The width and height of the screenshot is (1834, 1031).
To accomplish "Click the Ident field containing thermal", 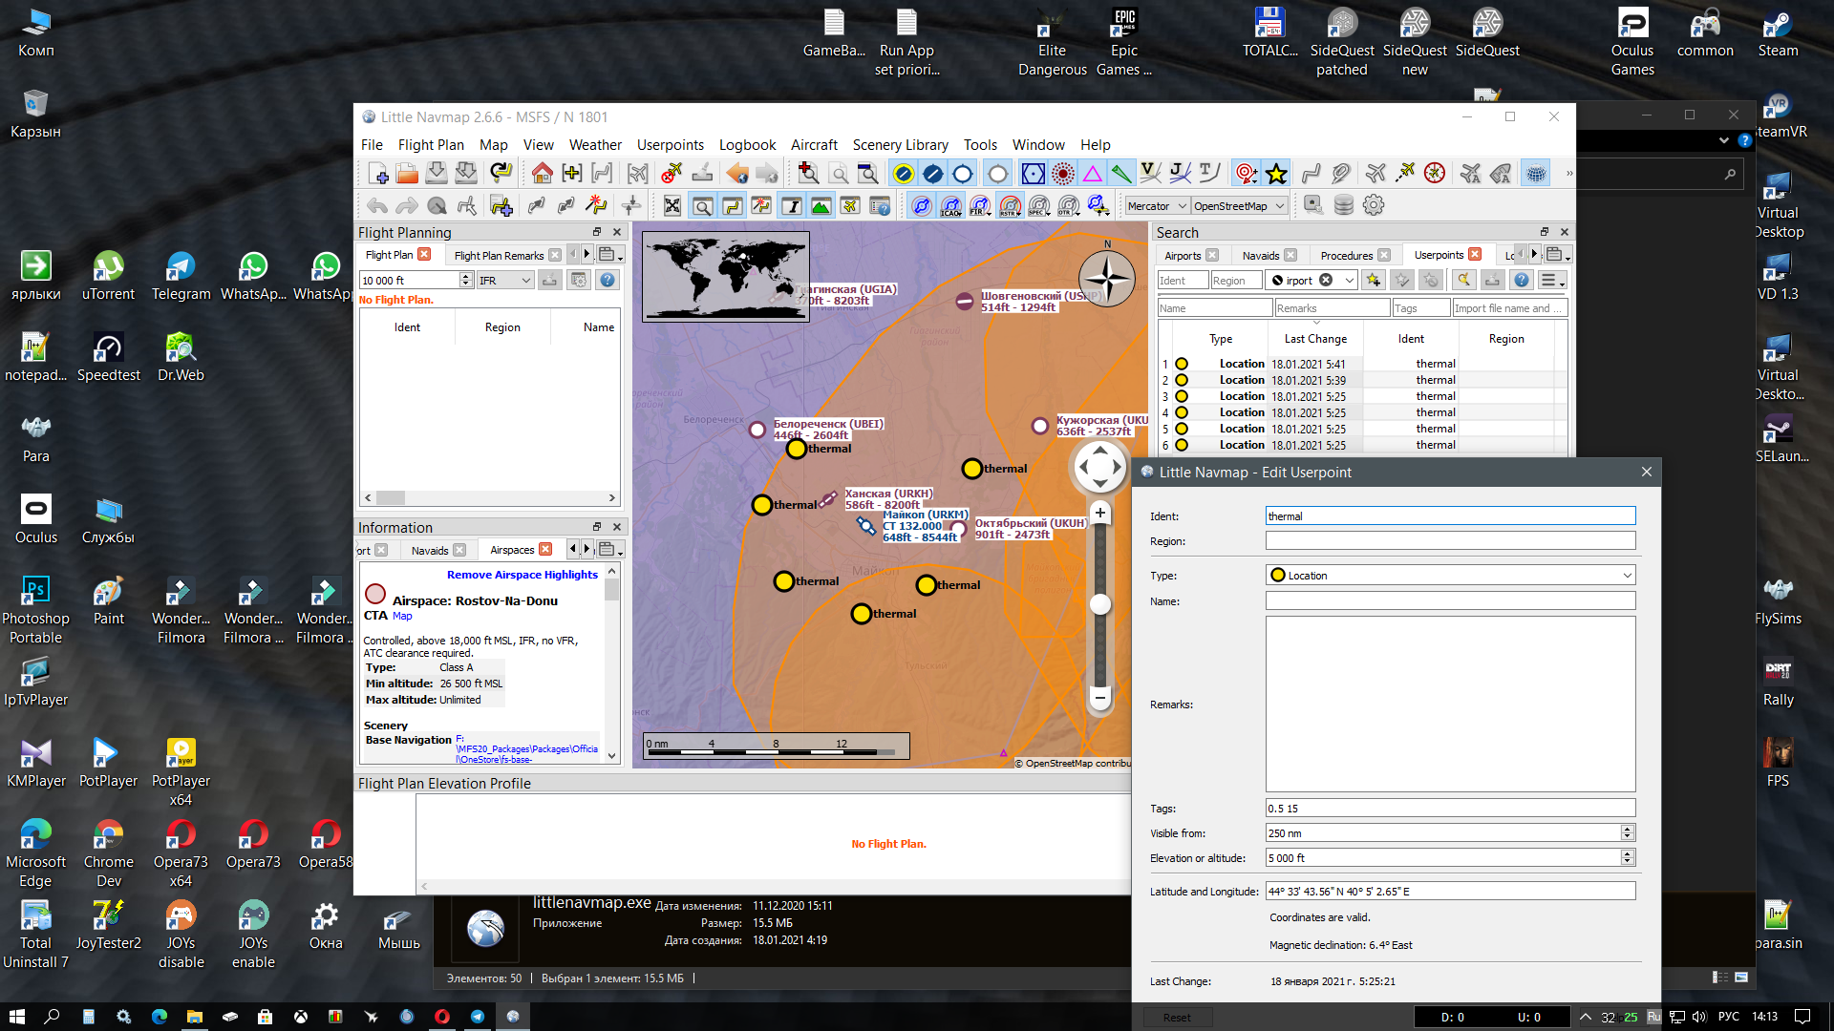I will (1449, 516).
